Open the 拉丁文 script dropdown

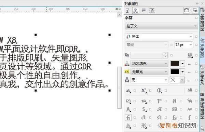point(161,26)
